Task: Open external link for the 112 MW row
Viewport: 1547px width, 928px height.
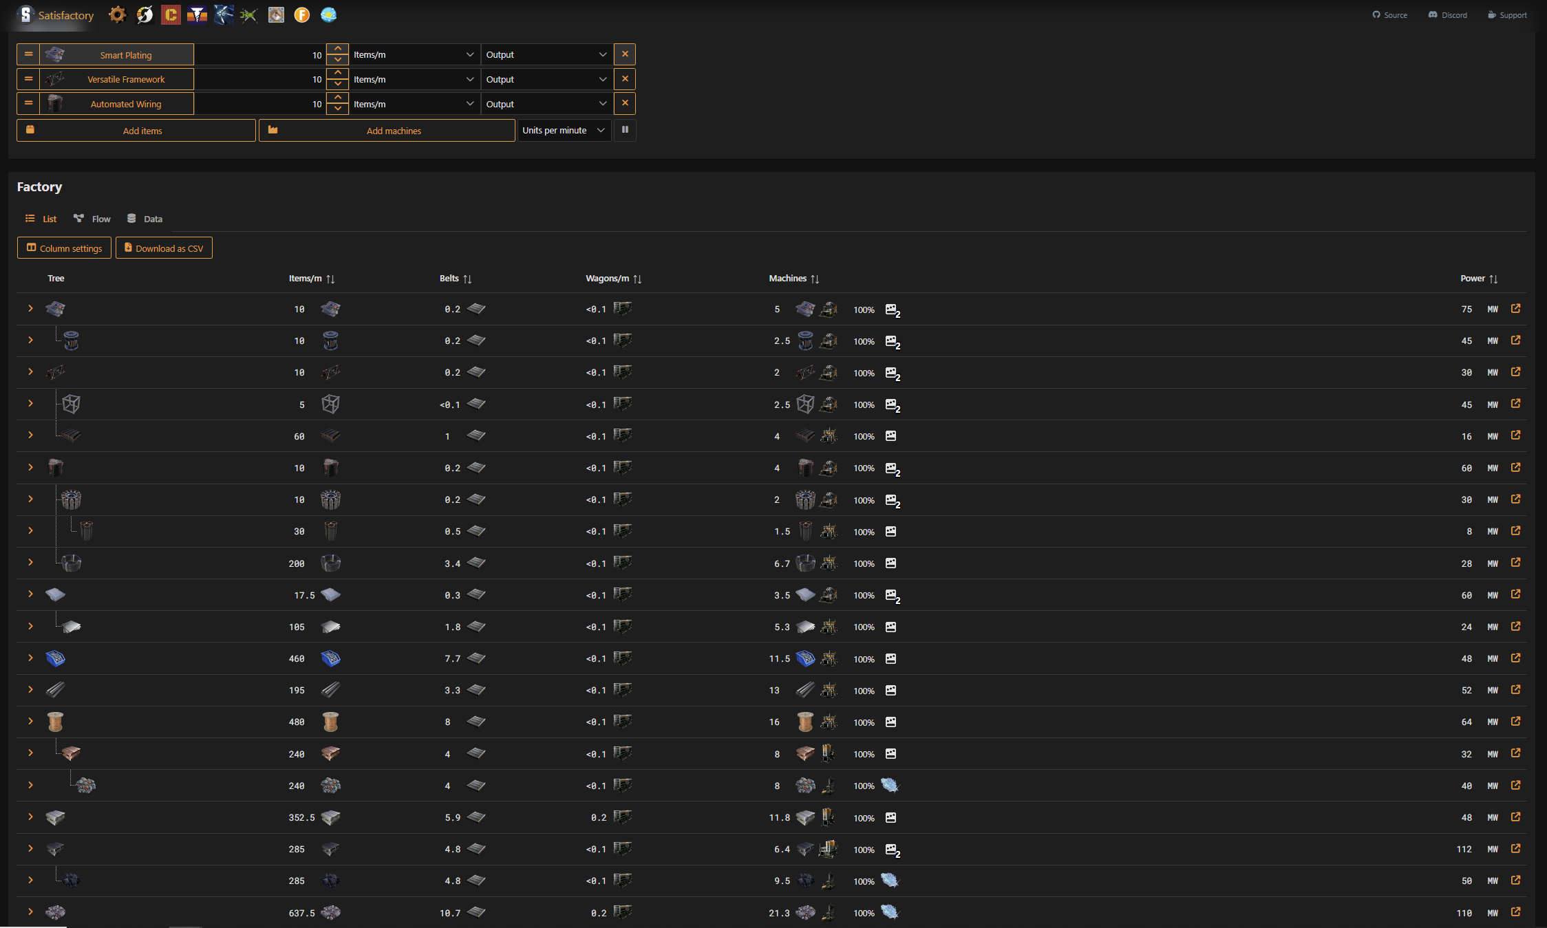Action: pos(1515,849)
